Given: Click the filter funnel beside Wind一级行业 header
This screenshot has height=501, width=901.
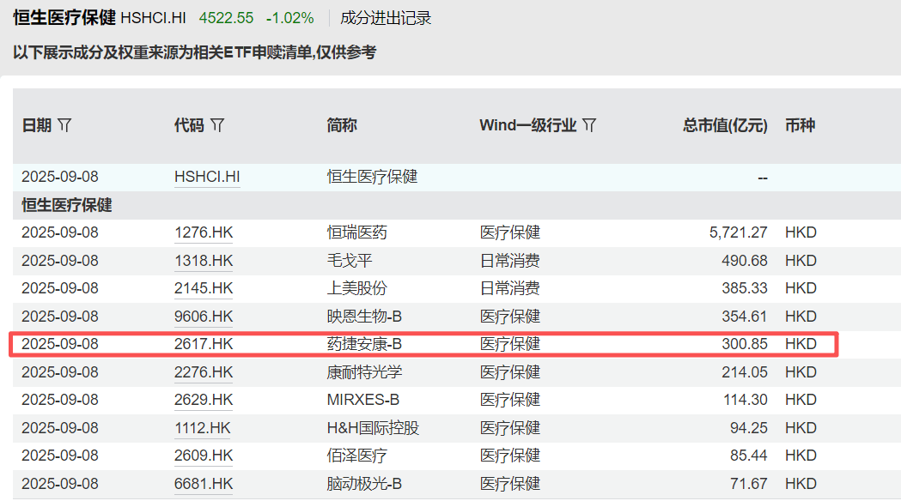Looking at the screenshot, I should [589, 124].
